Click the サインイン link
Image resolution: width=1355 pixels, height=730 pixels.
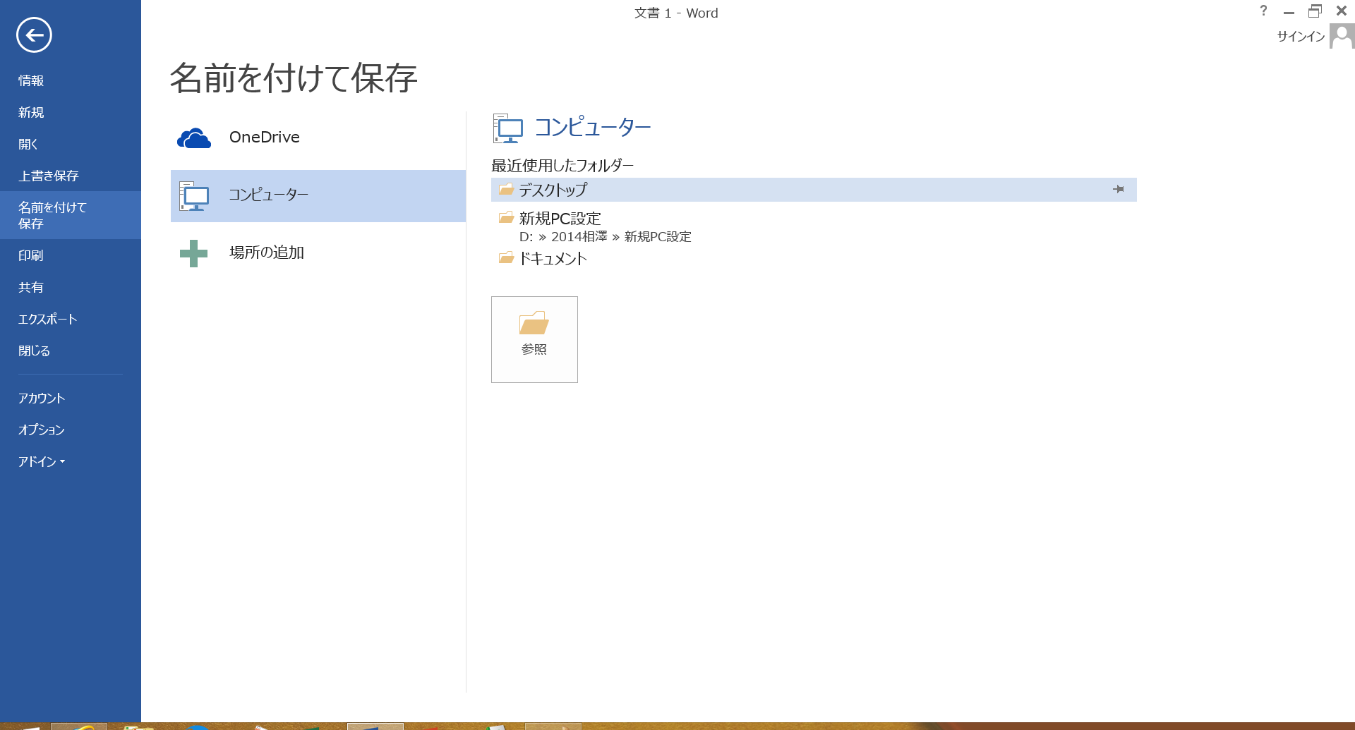point(1301,36)
